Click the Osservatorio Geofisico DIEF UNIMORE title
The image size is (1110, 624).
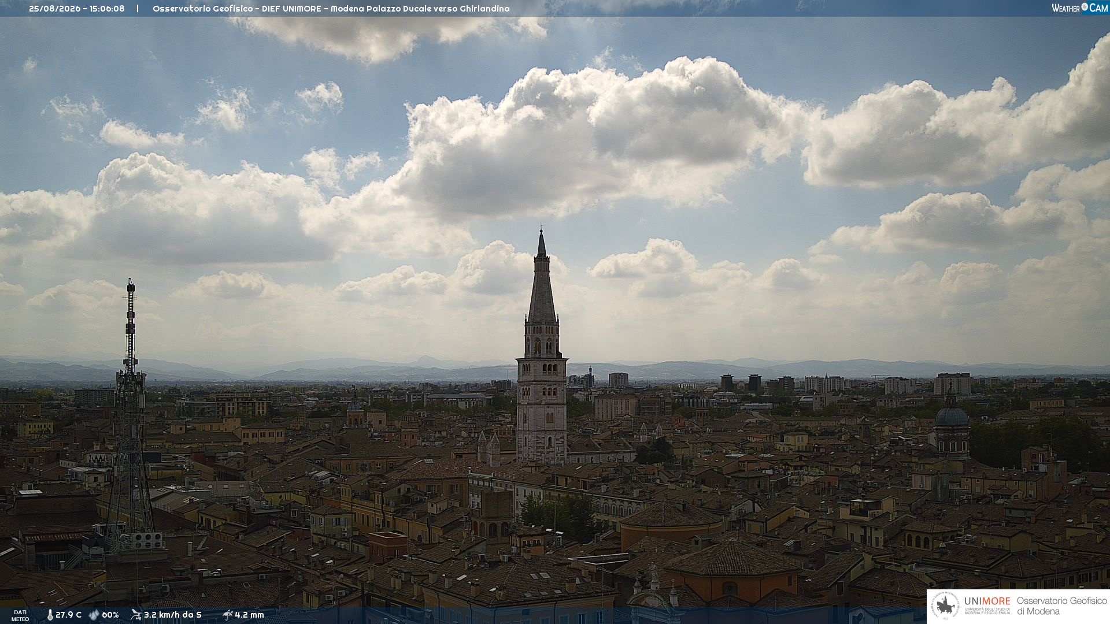(x=236, y=9)
